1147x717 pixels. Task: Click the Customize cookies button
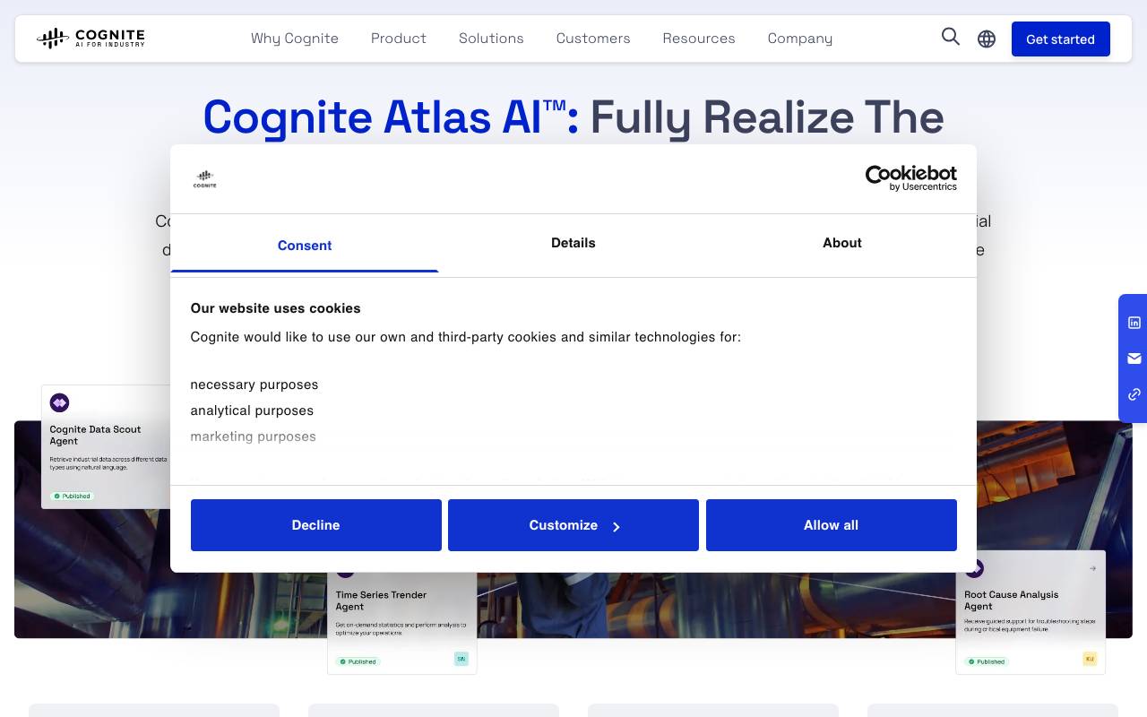tap(573, 525)
